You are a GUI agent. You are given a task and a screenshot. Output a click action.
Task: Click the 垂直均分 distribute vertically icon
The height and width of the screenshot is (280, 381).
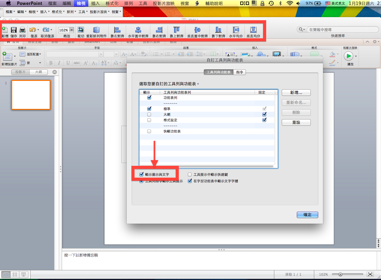253,30
